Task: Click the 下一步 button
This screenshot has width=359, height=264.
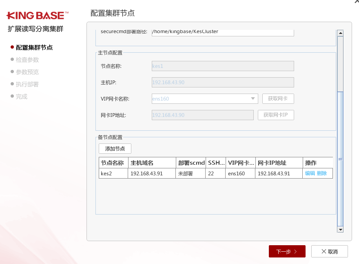Action: 287,251
